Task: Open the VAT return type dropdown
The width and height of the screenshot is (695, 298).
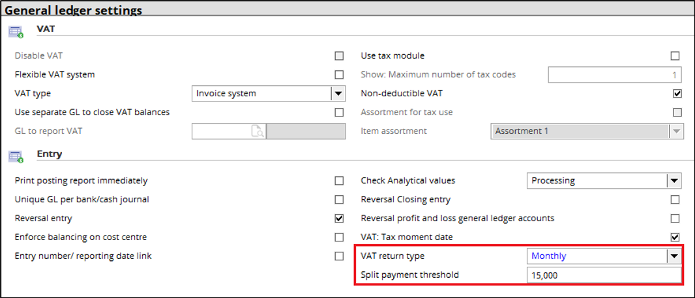Action: pyautogui.click(x=673, y=256)
